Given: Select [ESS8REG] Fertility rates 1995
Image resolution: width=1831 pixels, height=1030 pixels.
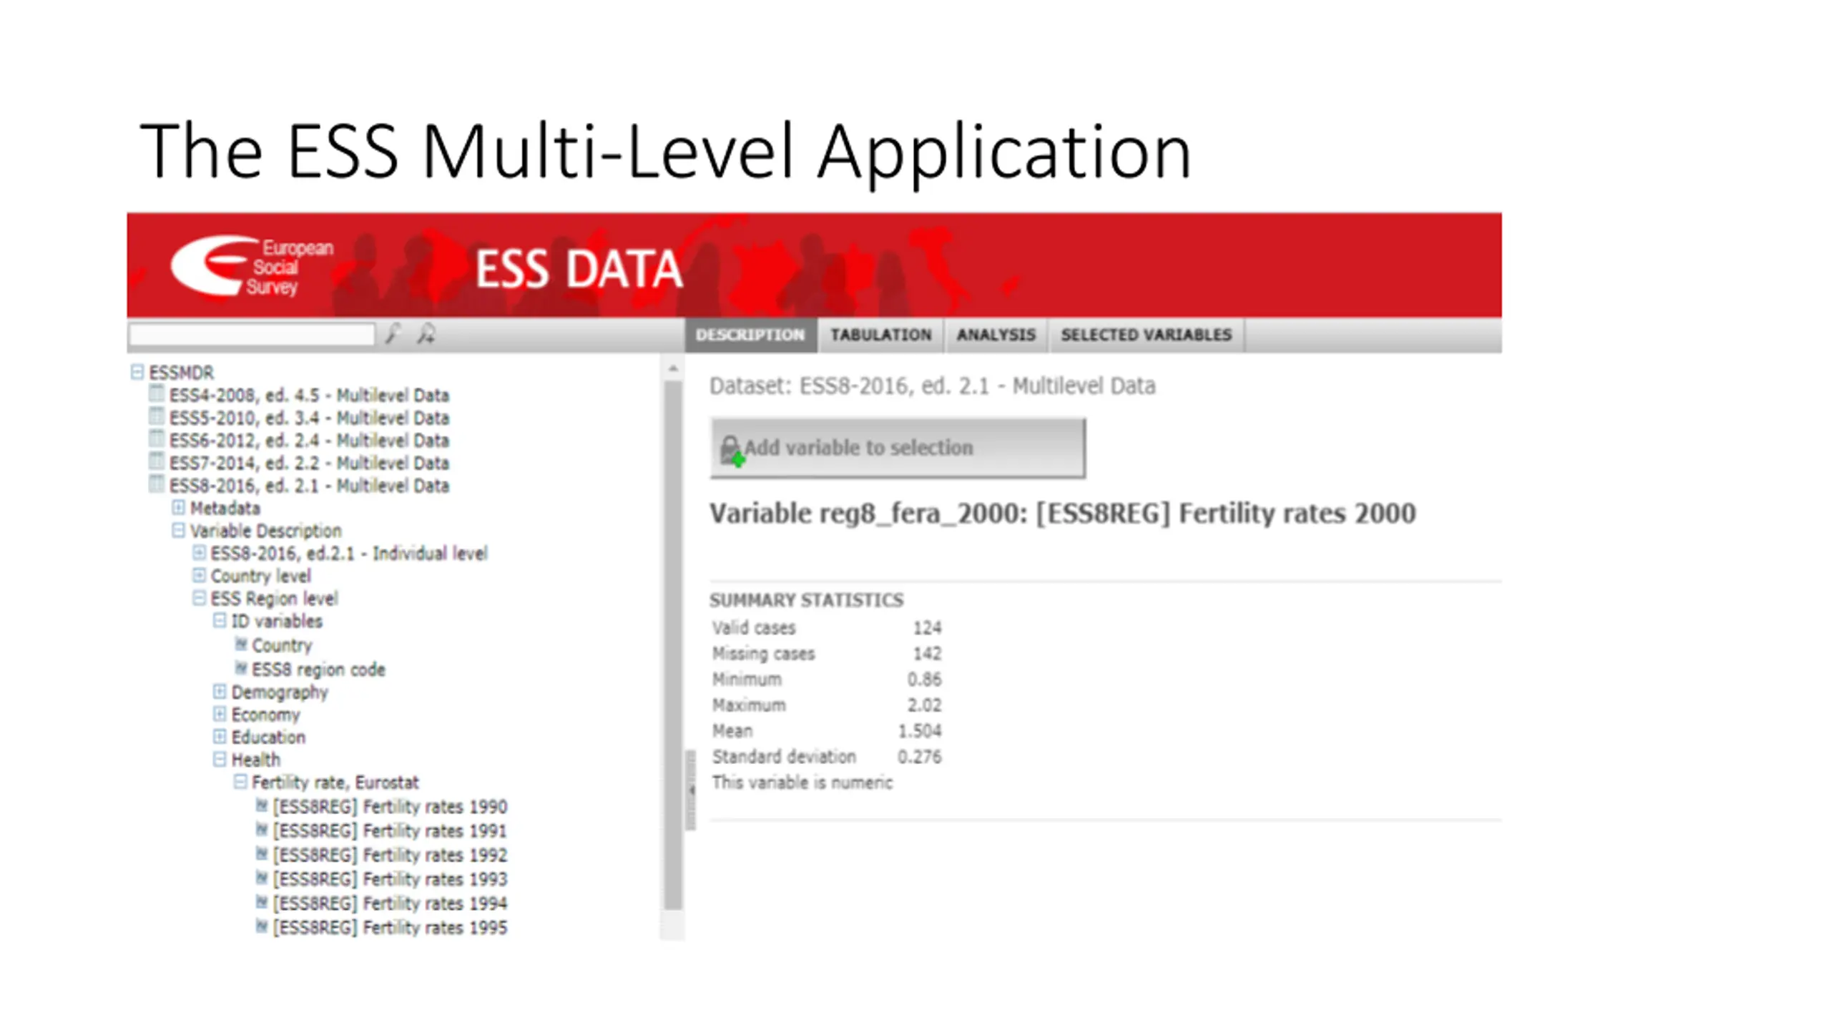Looking at the screenshot, I should tap(390, 928).
